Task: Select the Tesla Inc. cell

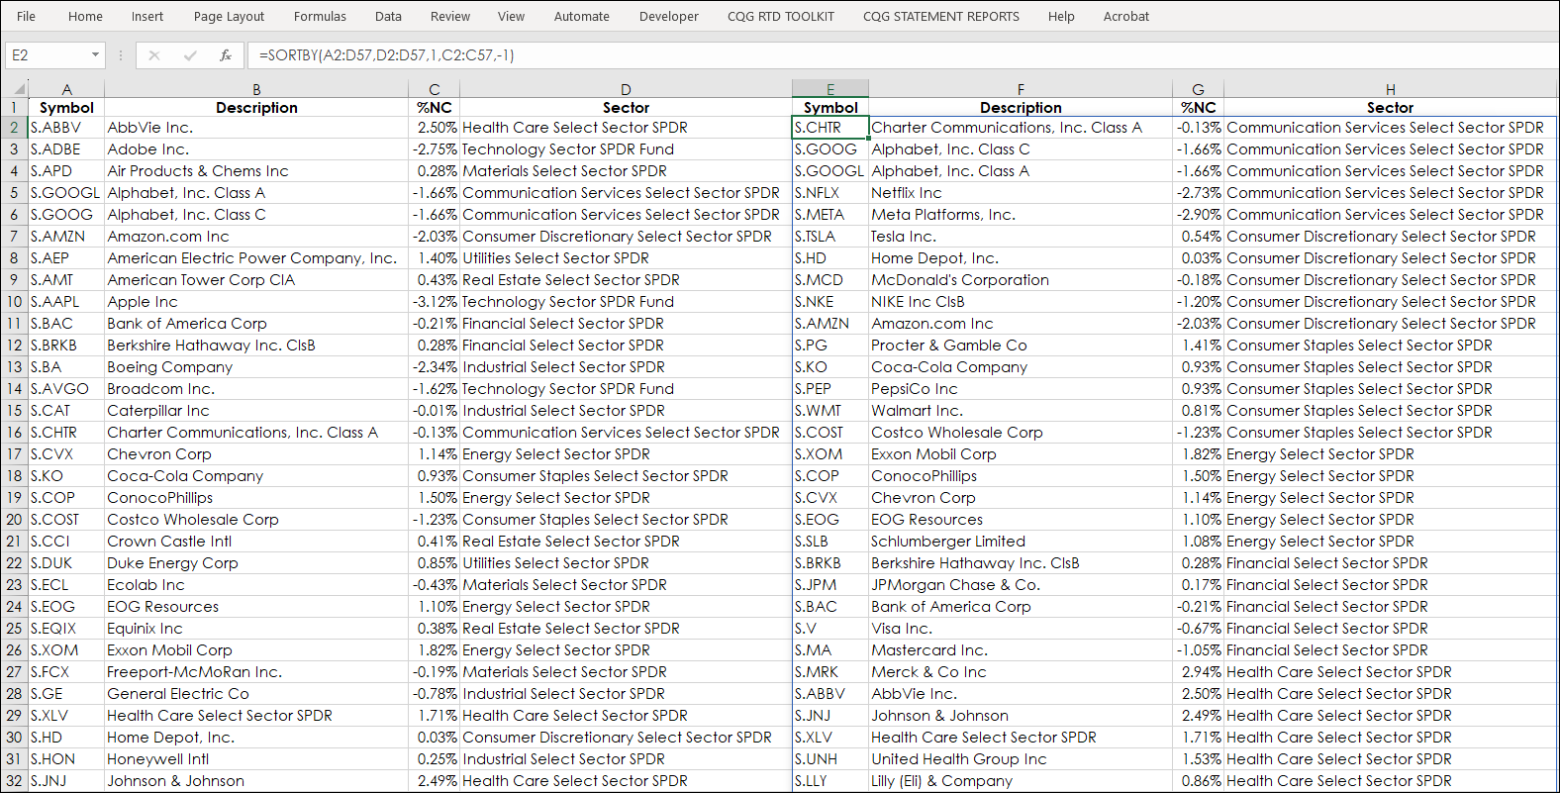Action: [1021, 237]
